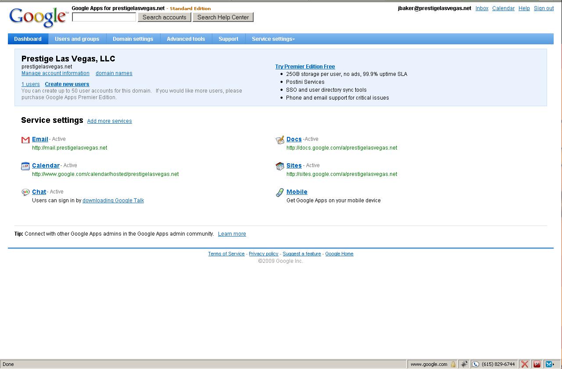The image size is (562, 369).
Task: Go to the Advanced tools tab
Action: pos(186,39)
